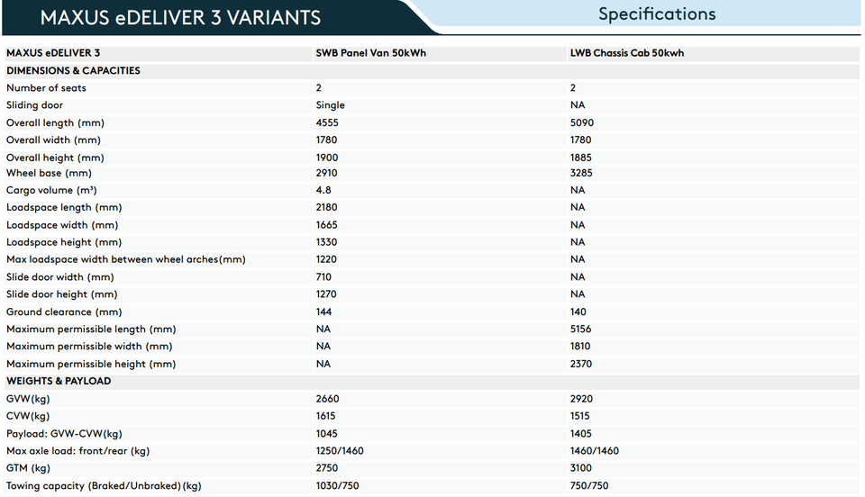The image size is (865, 497).
Task: Click the WEIGHTS & PAYLOAD section heading
Action: tap(59, 381)
